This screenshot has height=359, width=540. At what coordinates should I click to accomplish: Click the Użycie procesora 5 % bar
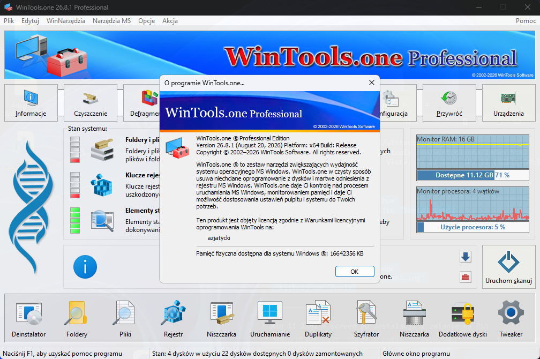[472, 227]
